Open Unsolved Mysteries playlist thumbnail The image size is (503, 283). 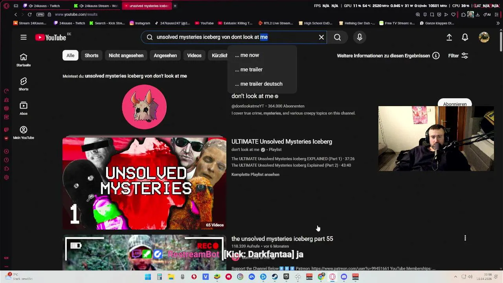[x=144, y=183]
